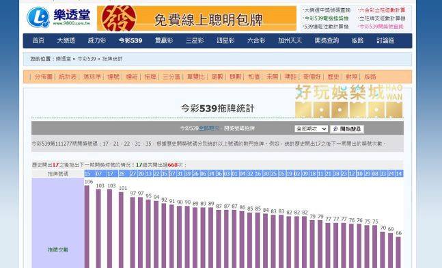Screen dimensions: 442x268
Task: Click number 28 in 拖牌號碼 row
Action: coord(122,174)
